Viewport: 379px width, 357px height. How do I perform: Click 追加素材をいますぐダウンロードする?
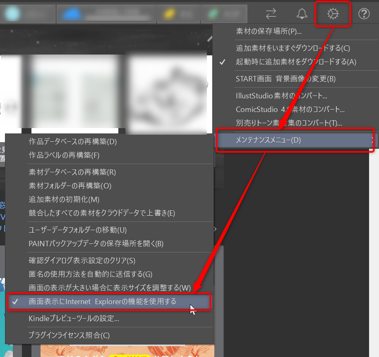[293, 48]
